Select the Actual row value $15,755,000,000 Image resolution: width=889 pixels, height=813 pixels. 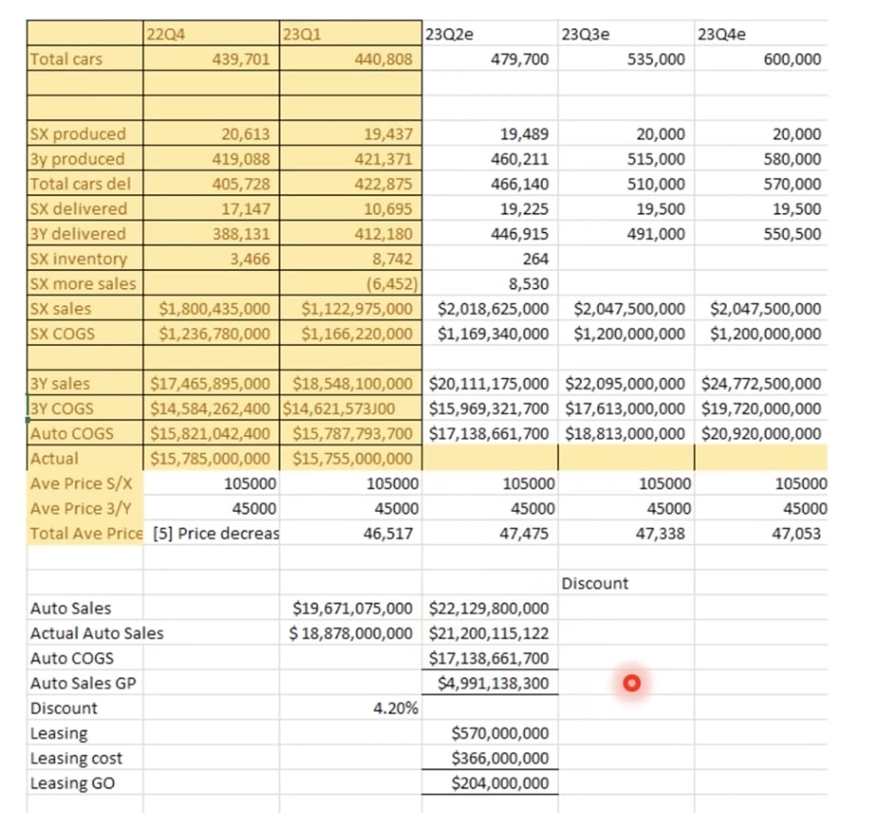click(353, 459)
